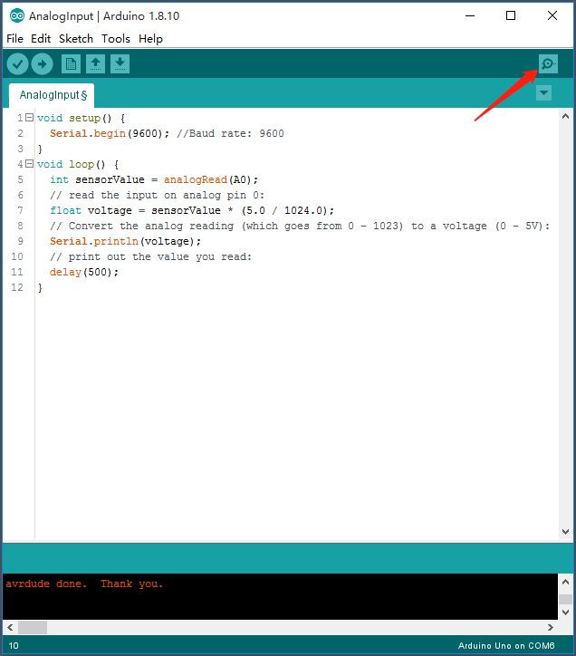
Task: Open the tab options dropdown arrow
Action: 543,93
